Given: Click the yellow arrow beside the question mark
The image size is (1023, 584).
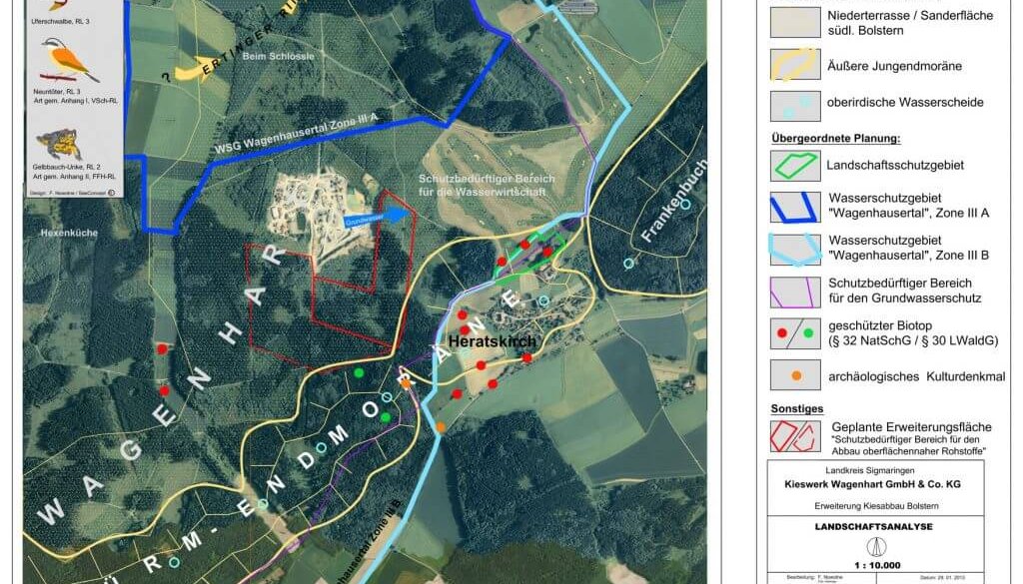Looking at the screenshot, I should 190,69.
